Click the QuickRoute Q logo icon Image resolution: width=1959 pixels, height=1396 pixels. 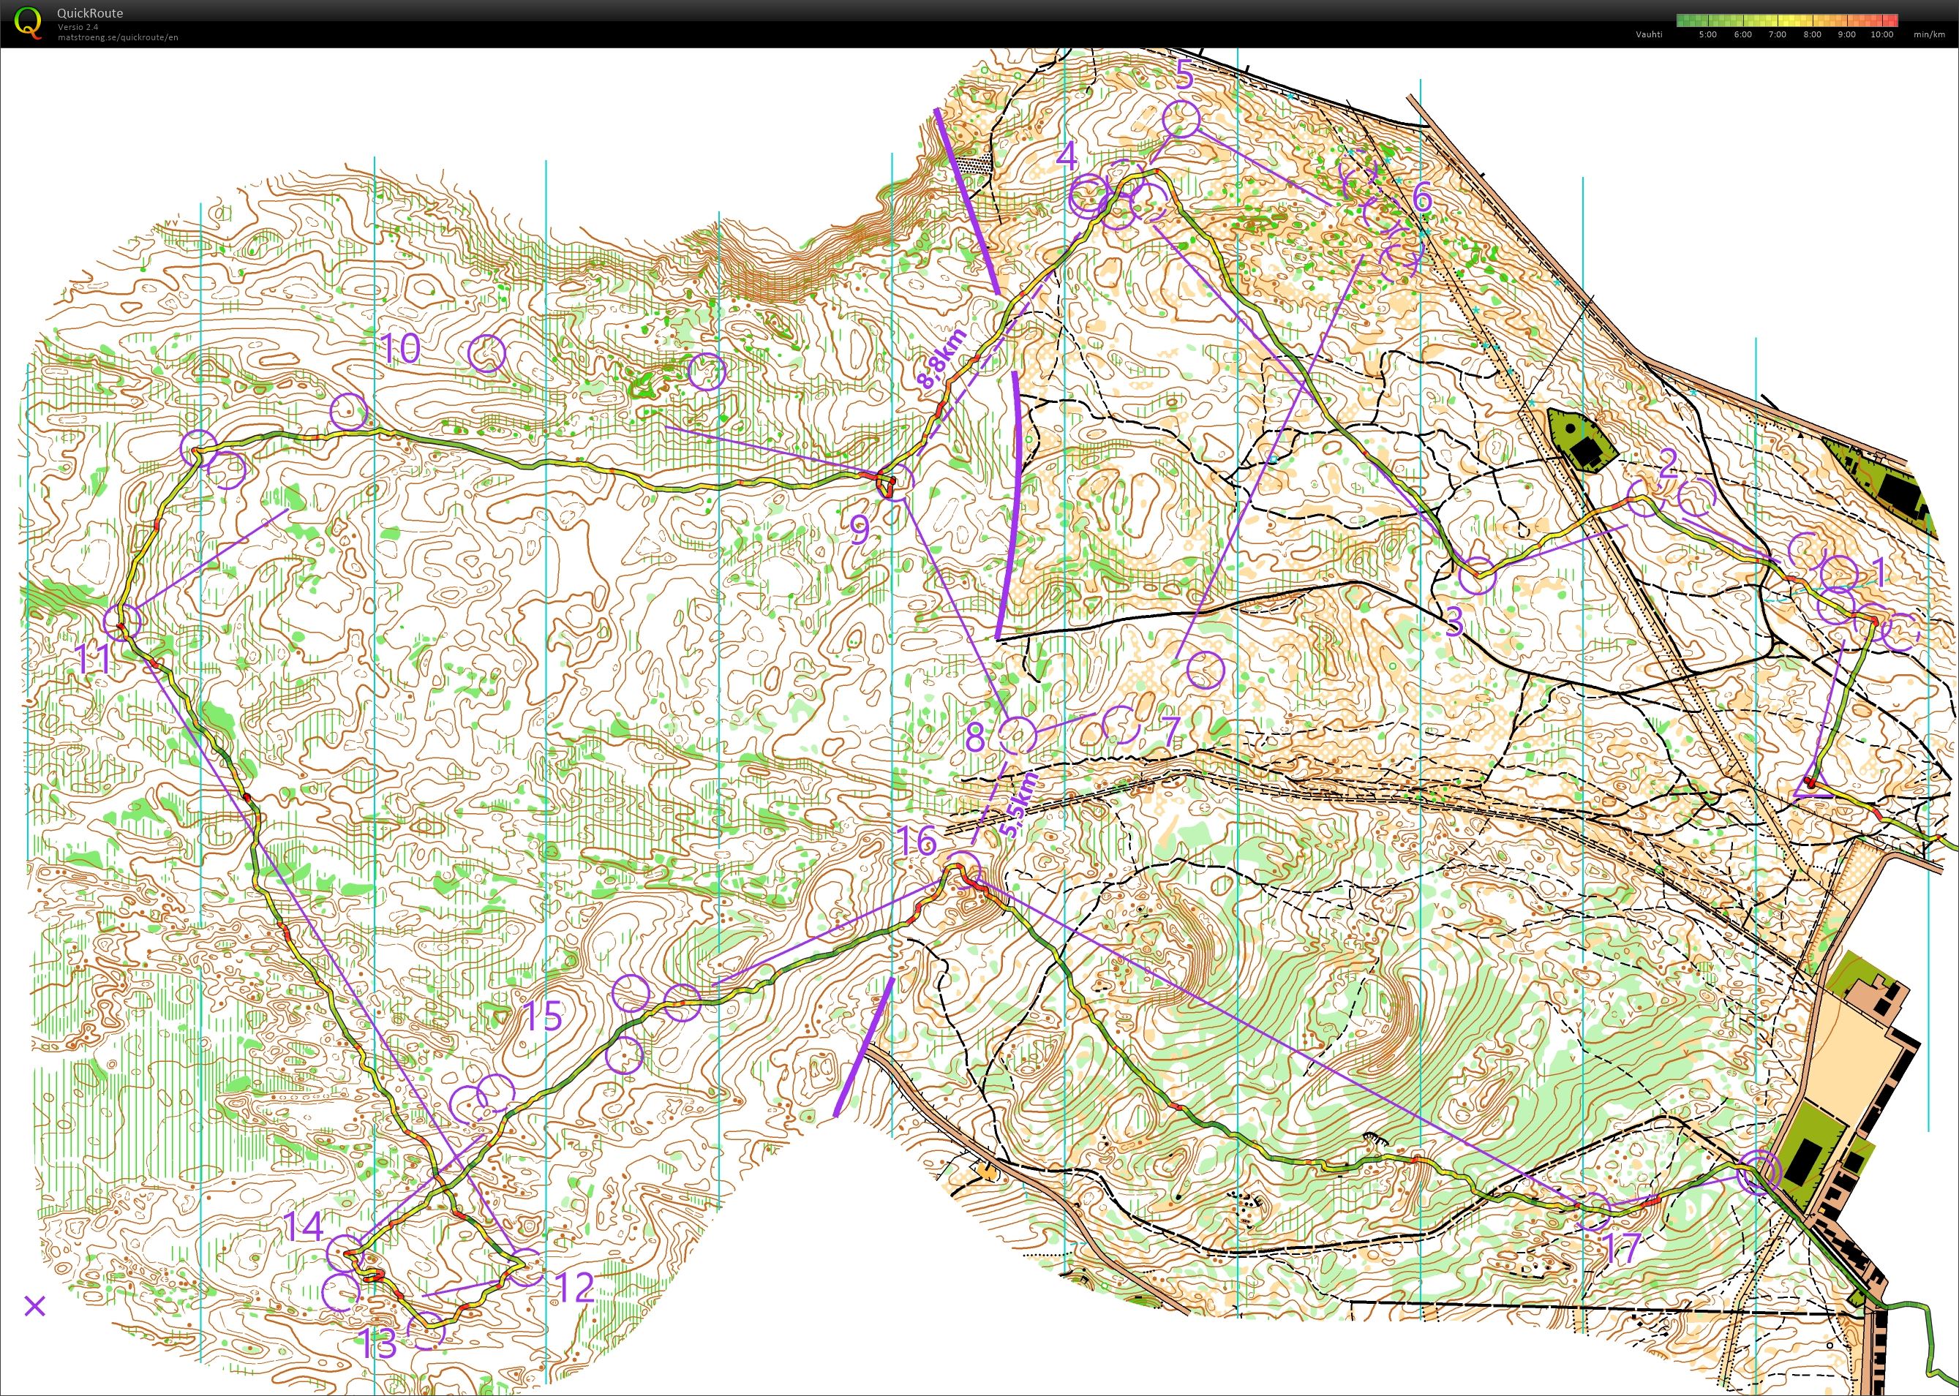(29, 23)
